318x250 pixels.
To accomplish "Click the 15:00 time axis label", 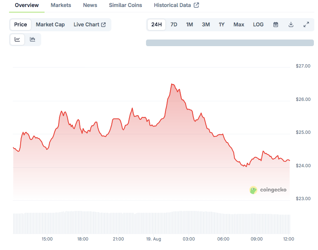I will point(47,239).
